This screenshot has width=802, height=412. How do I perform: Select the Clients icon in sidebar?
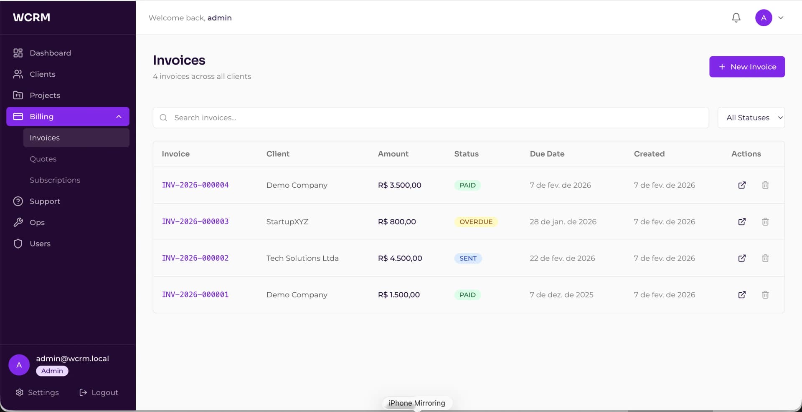[17, 74]
